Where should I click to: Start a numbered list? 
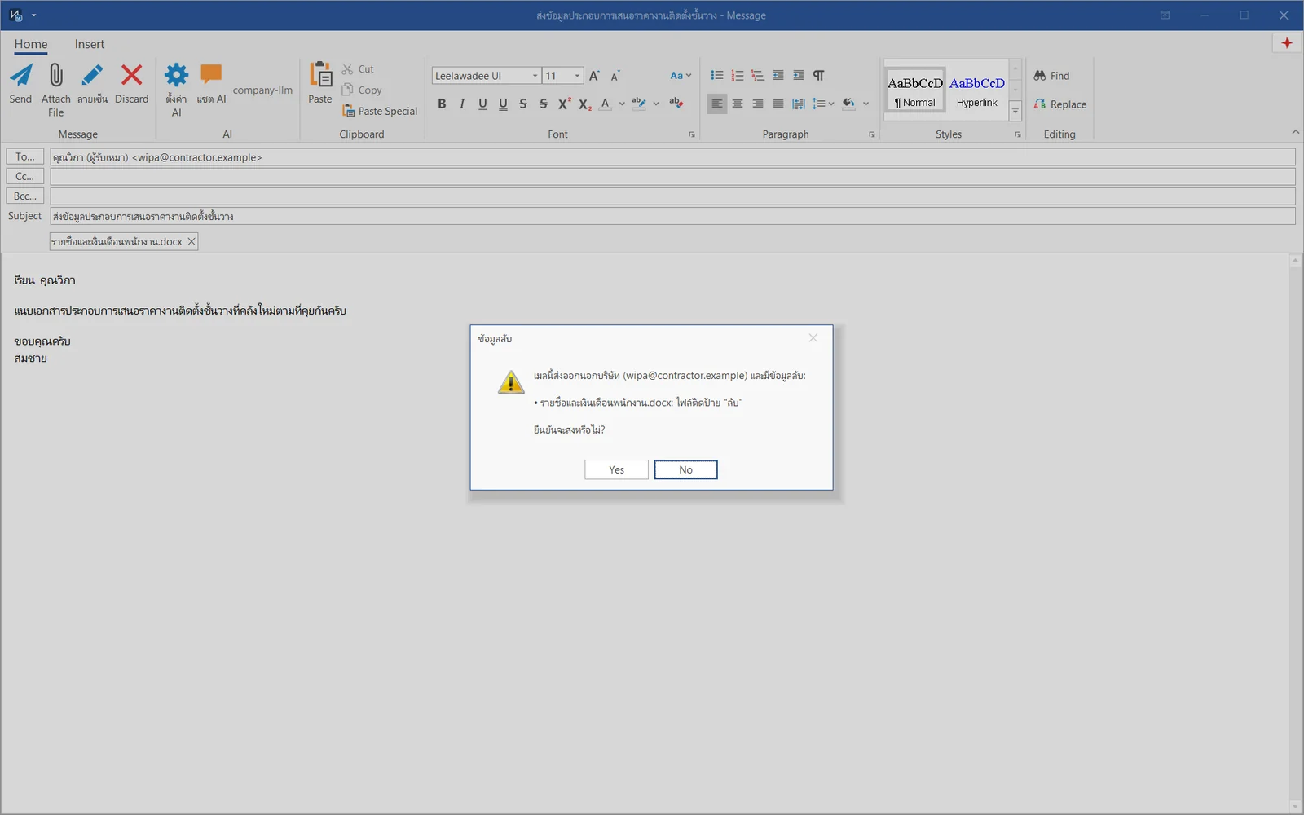click(x=737, y=75)
